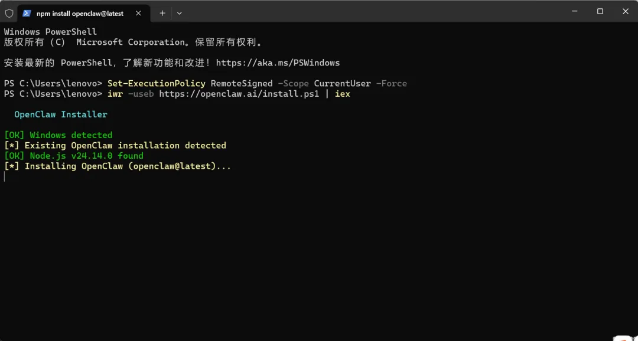Click the Windows detected status line

click(58, 135)
